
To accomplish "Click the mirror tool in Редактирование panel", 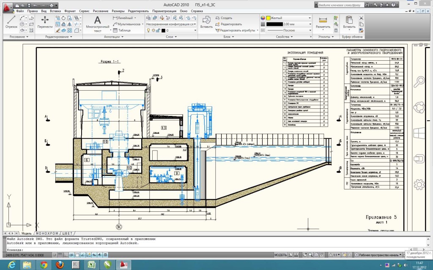I will point(70,24).
